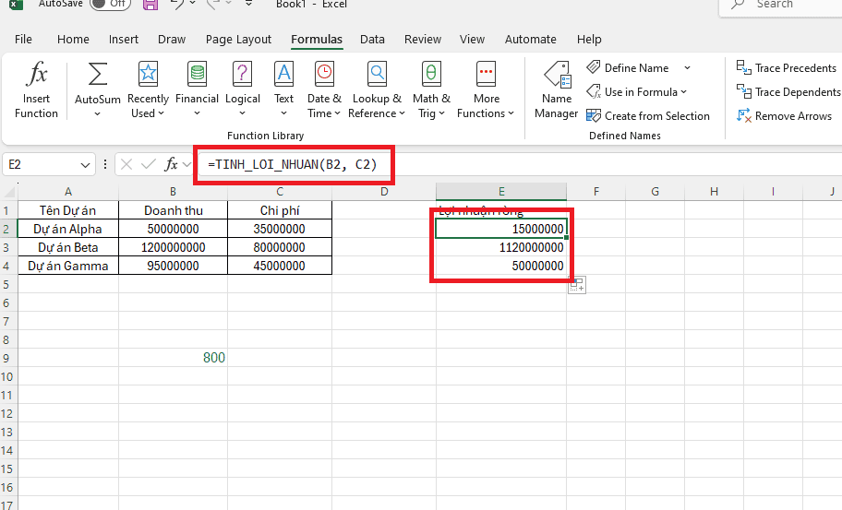
Task: Open Math & Trig functions
Action: (430, 89)
